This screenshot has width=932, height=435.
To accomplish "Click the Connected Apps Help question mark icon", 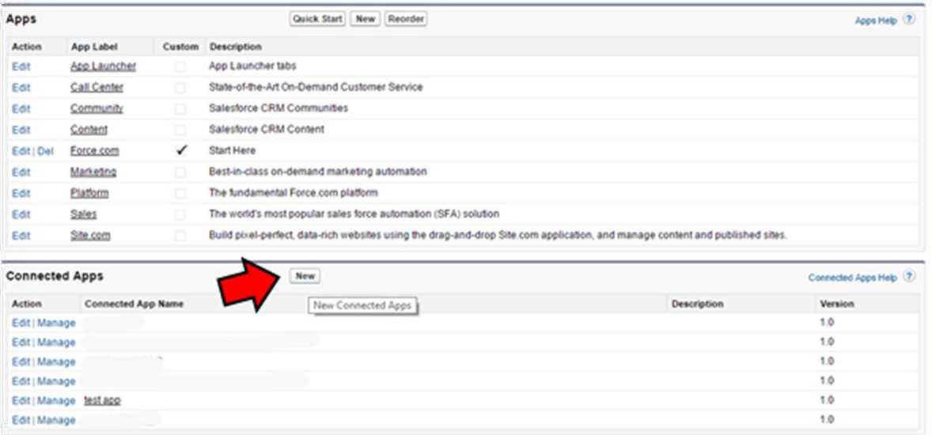I will click(909, 277).
